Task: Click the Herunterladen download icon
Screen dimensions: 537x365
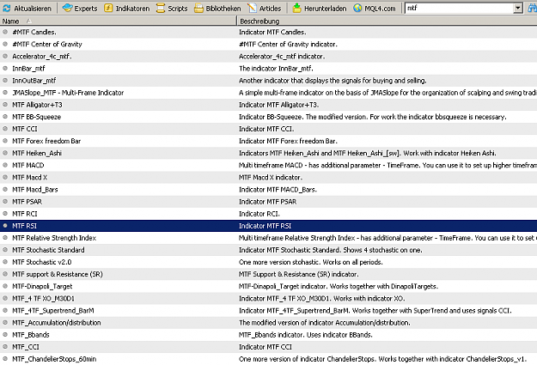Action: (297, 8)
